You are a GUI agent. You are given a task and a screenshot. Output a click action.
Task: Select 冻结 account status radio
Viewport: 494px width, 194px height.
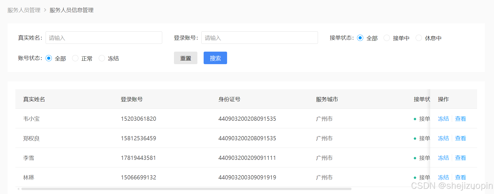coord(102,58)
